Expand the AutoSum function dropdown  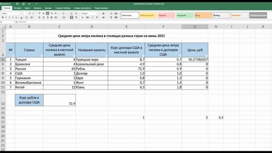66,13
